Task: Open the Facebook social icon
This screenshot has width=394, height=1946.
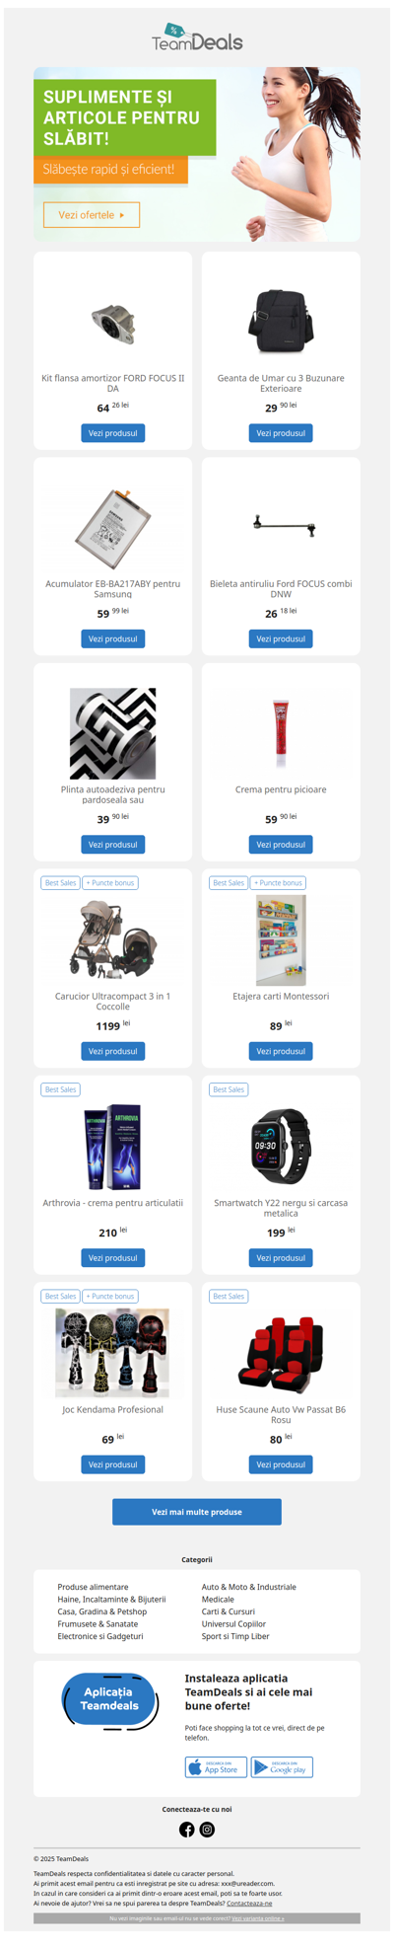Action: (186, 1829)
